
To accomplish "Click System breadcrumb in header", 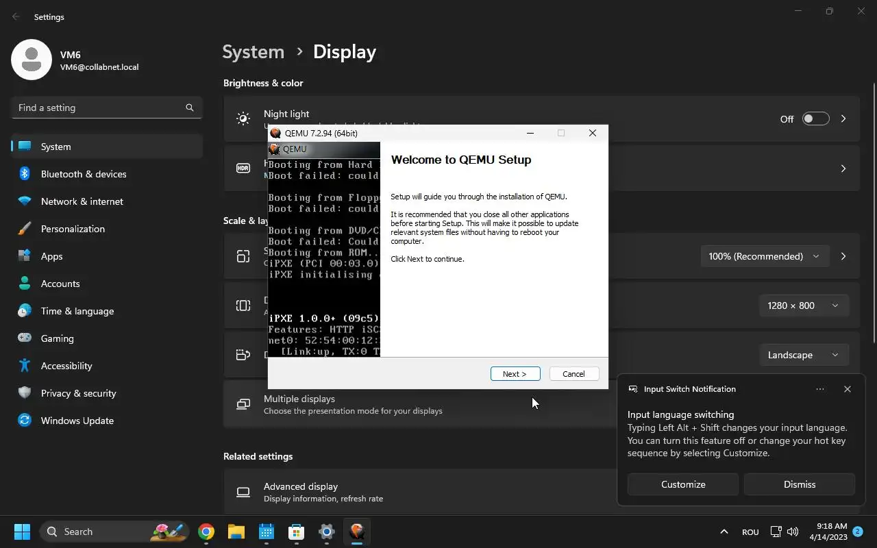I will tap(253, 52).
